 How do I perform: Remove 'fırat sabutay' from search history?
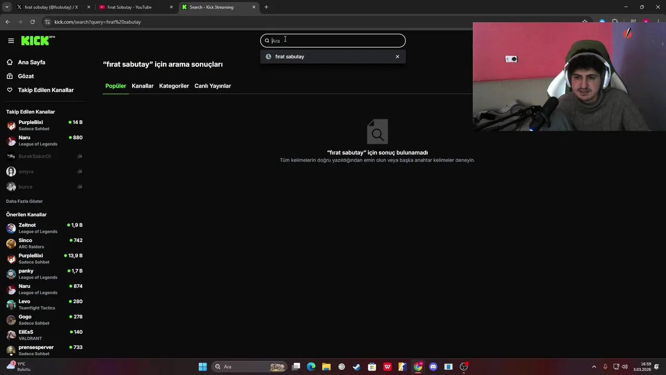398,56
